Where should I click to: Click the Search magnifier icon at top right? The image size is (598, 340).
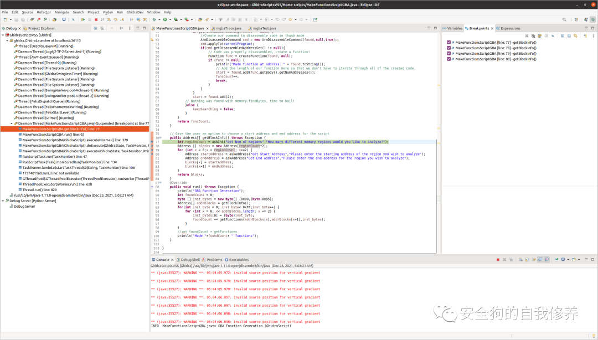click(x=564, y=19)
